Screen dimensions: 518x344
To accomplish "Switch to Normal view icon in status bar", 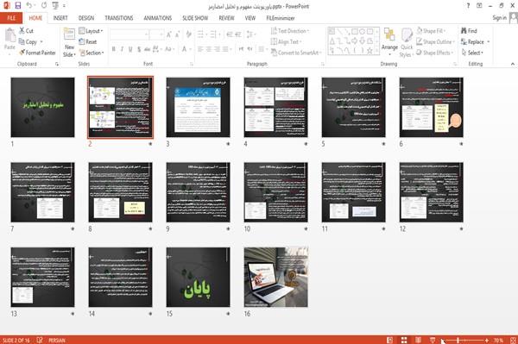I will pyautogui.click(x=390, y=340).
